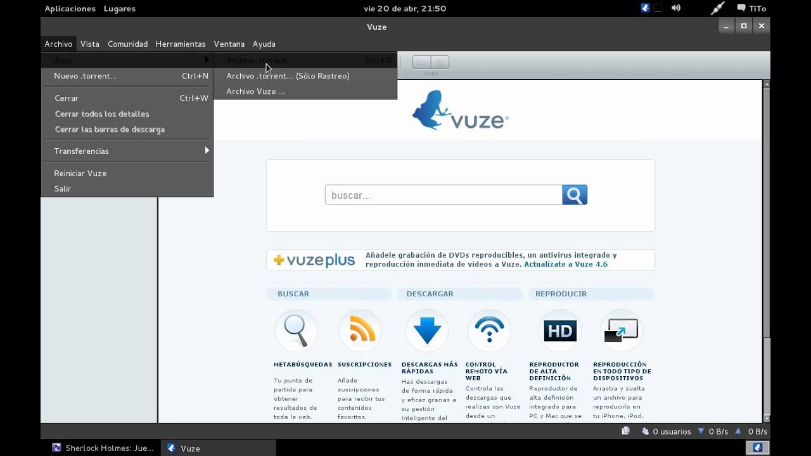Screen dimensions: 811x456
Task: Select the left View mode toolbar button
Action: click(x=421, y=62)
